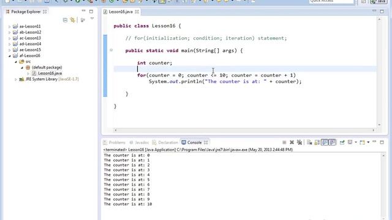The height and width of the screenshot is (220, 392).
Task: Select the Package Explorer tab
Action: click(26, 12)
